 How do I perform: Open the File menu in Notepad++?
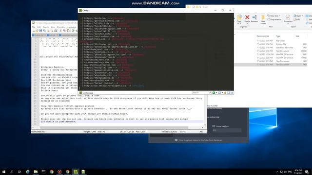coord(34,27)
